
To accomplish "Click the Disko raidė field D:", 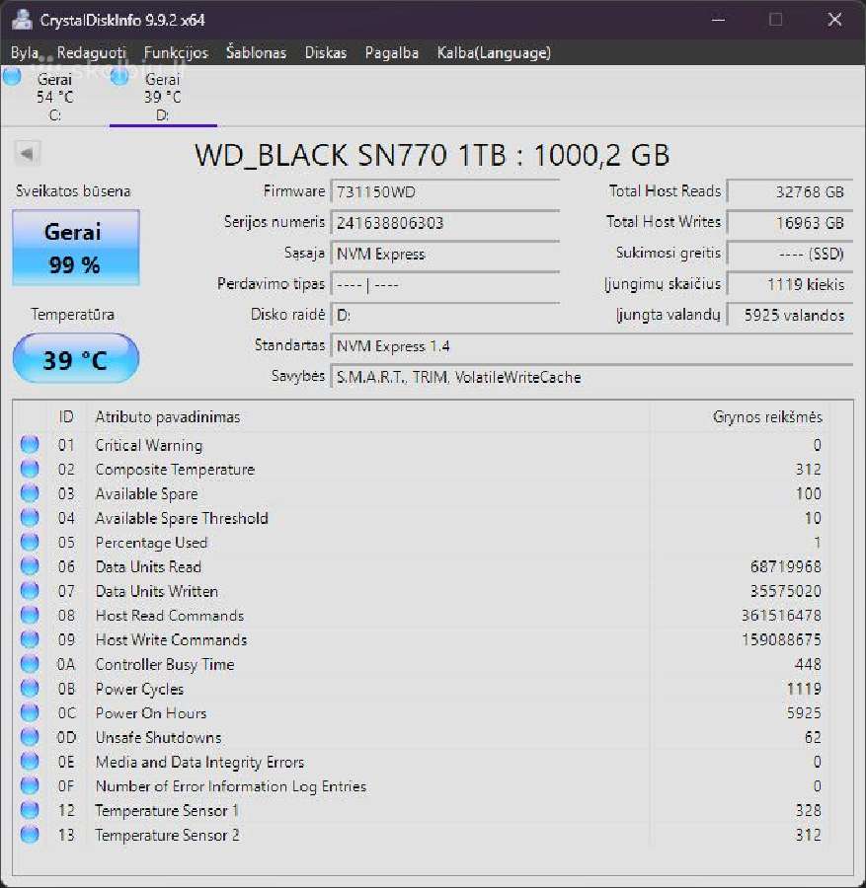I will 445,315.
